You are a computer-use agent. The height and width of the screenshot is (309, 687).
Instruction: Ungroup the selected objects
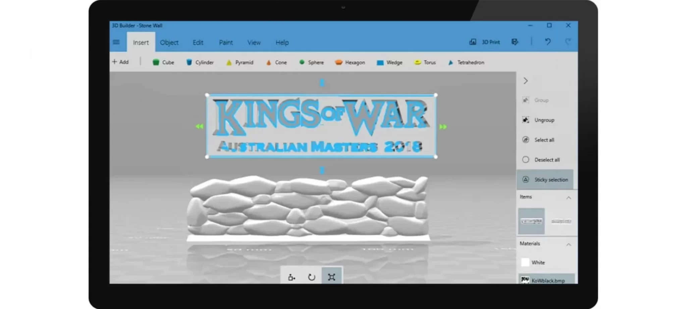tap(538, 120)
